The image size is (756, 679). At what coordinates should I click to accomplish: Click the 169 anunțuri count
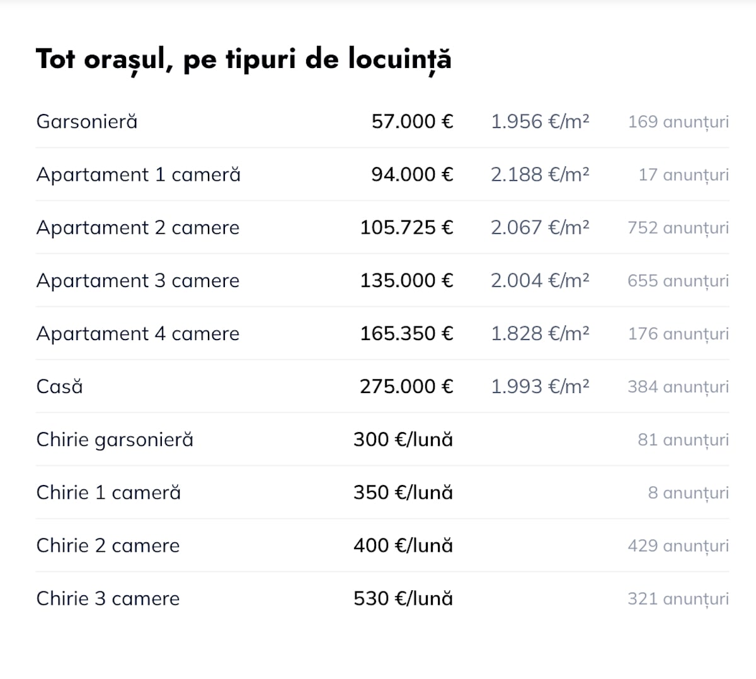(679, 122)
